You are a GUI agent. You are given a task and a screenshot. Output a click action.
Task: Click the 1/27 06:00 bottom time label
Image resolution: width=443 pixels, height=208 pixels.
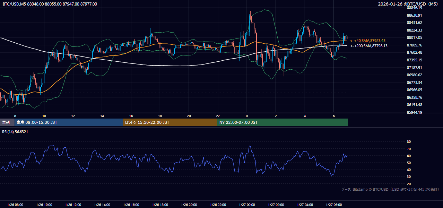[333, 205]
